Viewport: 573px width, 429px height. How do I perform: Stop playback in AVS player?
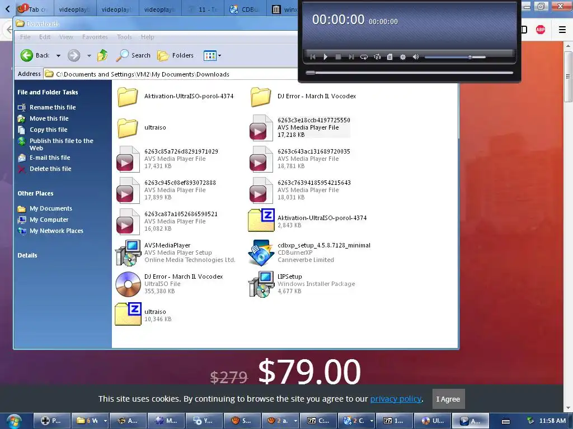pyautogui.click(x=339, y=57)
